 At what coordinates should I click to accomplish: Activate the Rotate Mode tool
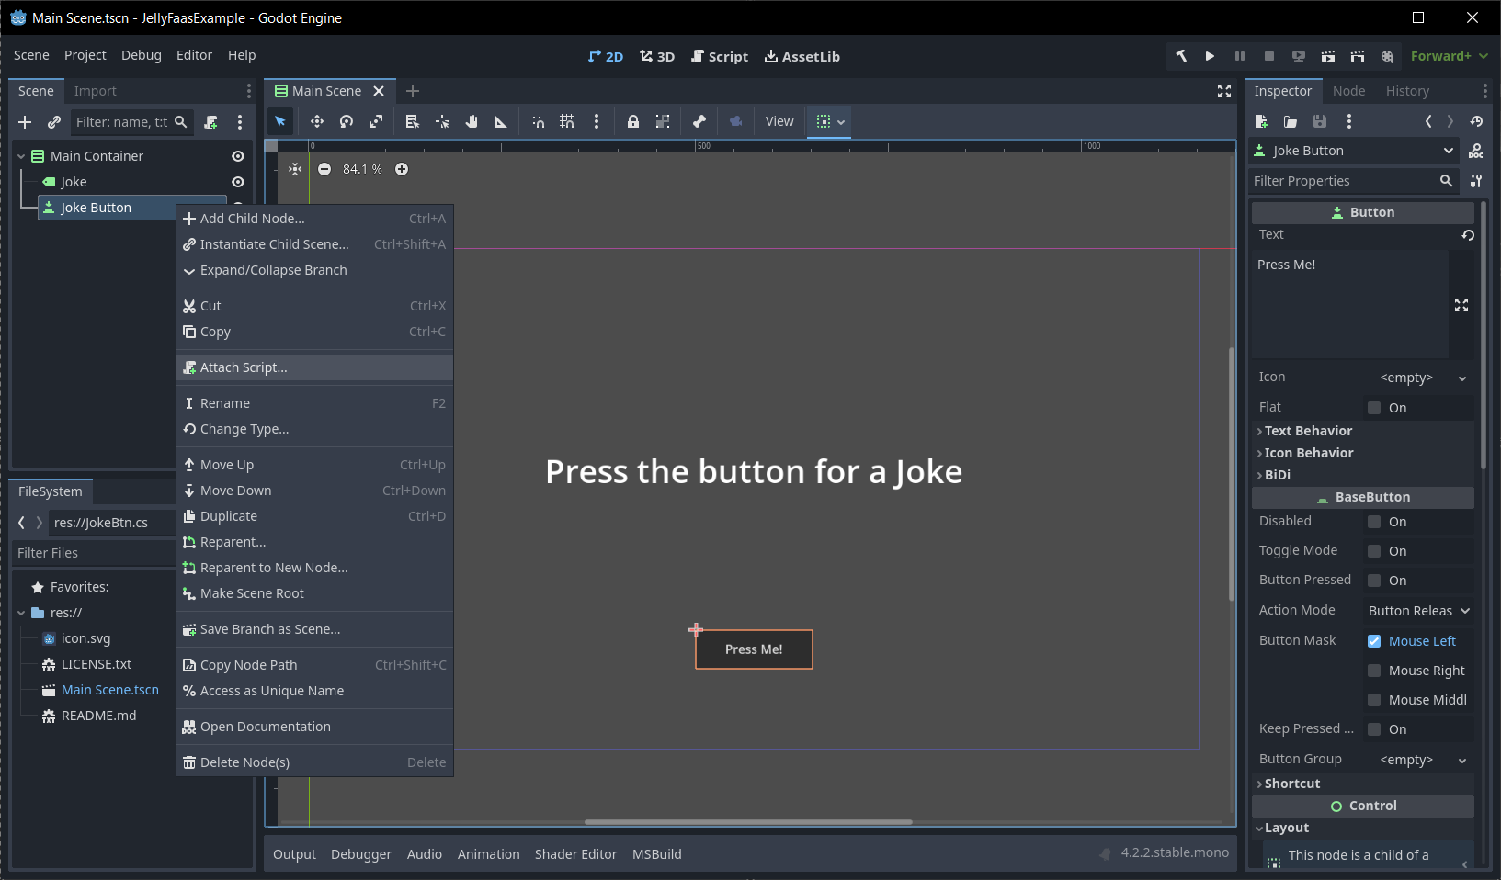[x=346, y=121]
